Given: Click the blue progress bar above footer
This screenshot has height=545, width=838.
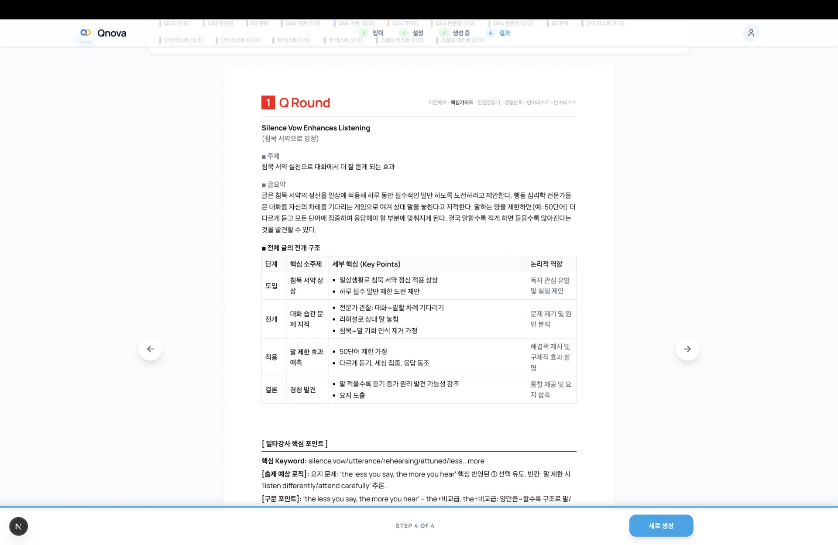Looking at the screenshot, I should click(x=419, y=507).
